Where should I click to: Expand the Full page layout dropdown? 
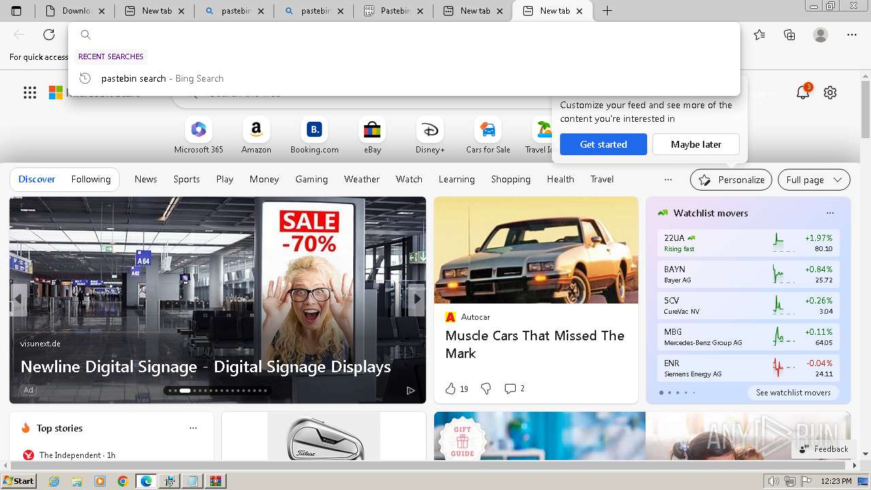[x=814, y=180]
